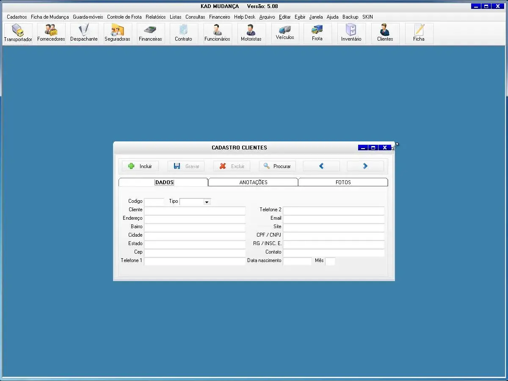
Task: Click the Site input field
Action: tap(334, 227)
